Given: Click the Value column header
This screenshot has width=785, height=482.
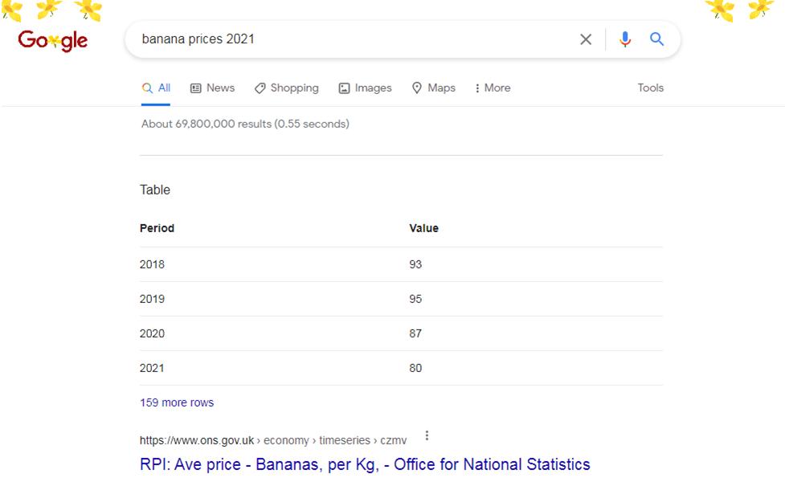Looking at the screenshot, I should coord(423,228).
